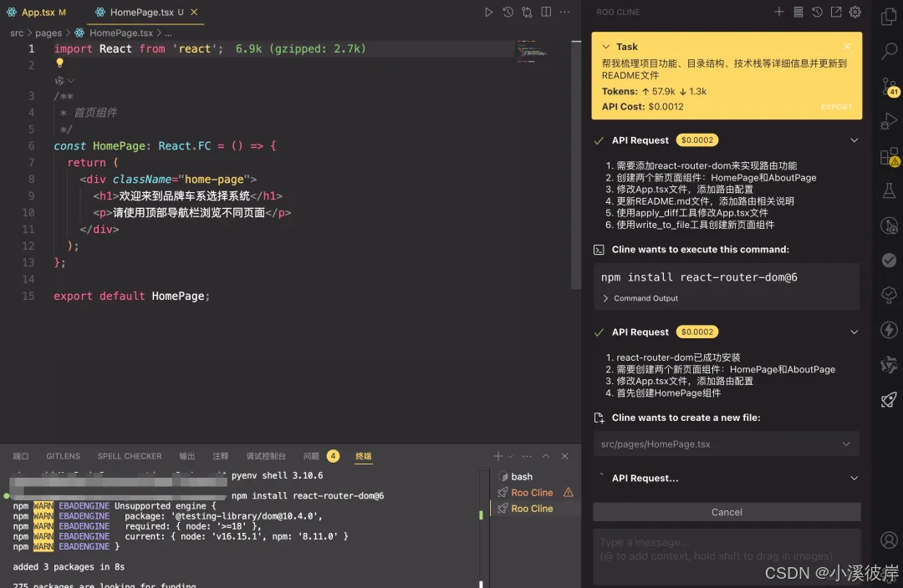Maximize the terminal panel with the up chevron
Viewport: 903px width, 588px height.
click(545, 456)
